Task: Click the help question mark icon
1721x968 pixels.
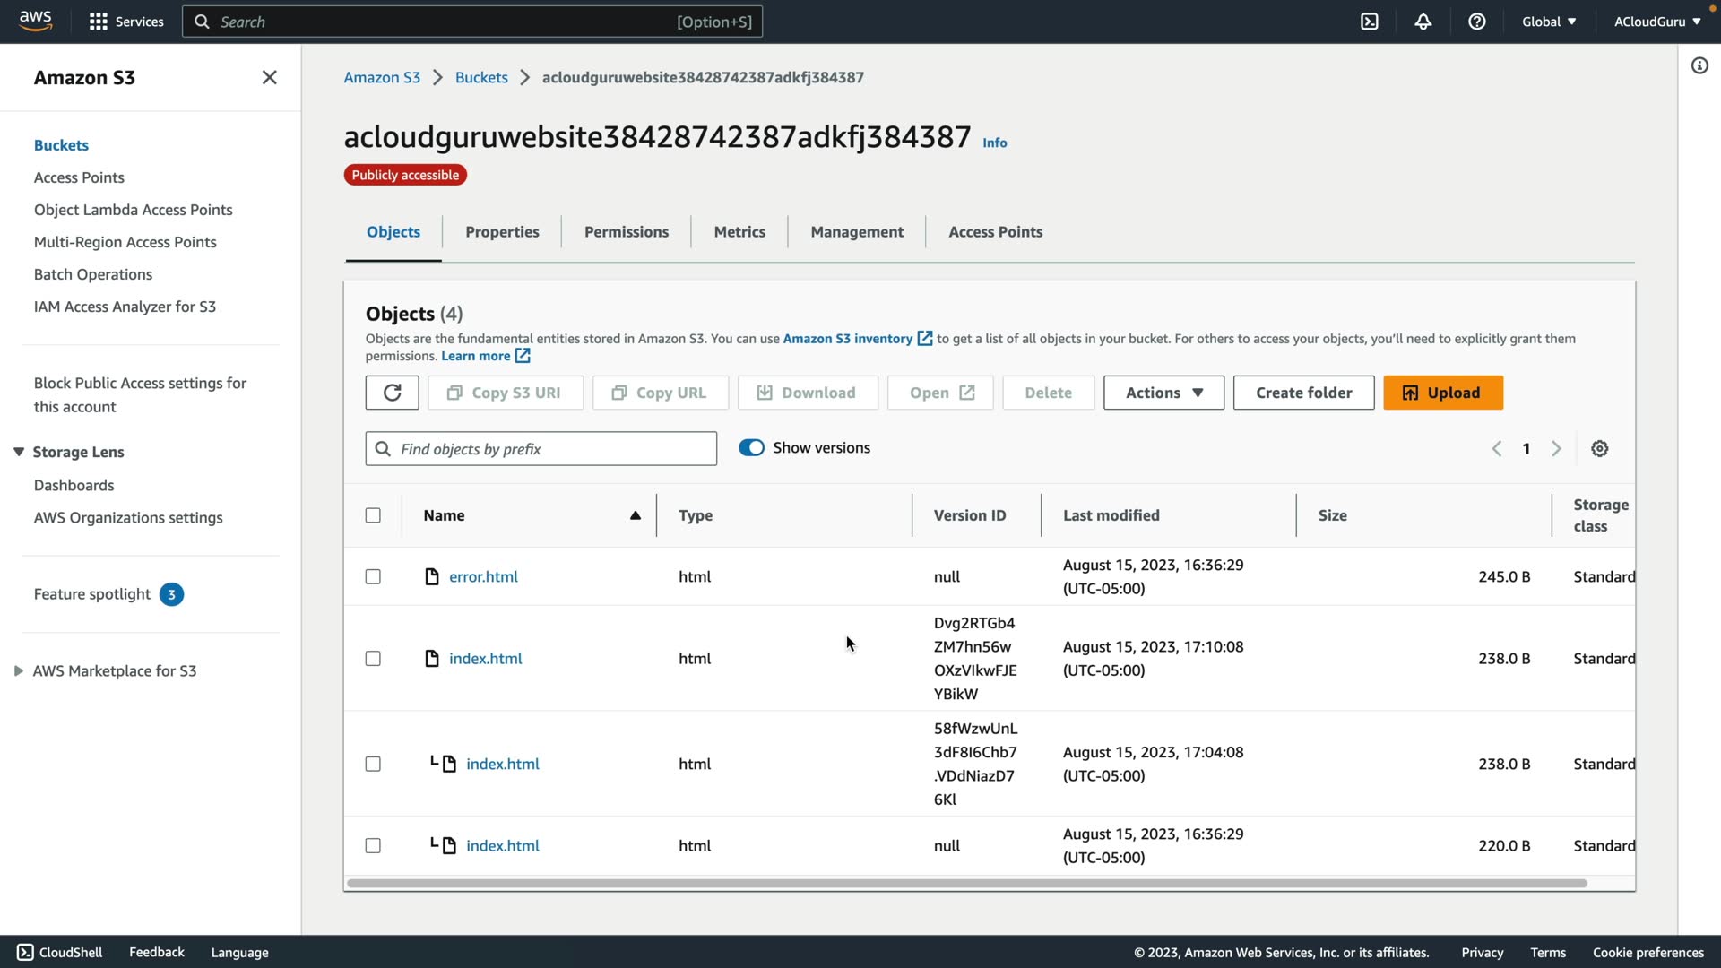Action: tap(1476, 22)
